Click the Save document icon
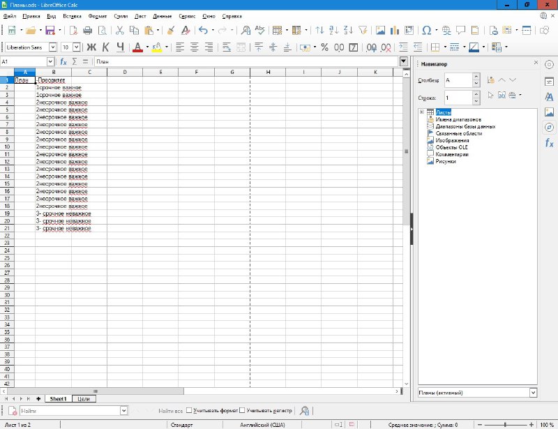Screen dimensions: 558x429 coord(49,30)
